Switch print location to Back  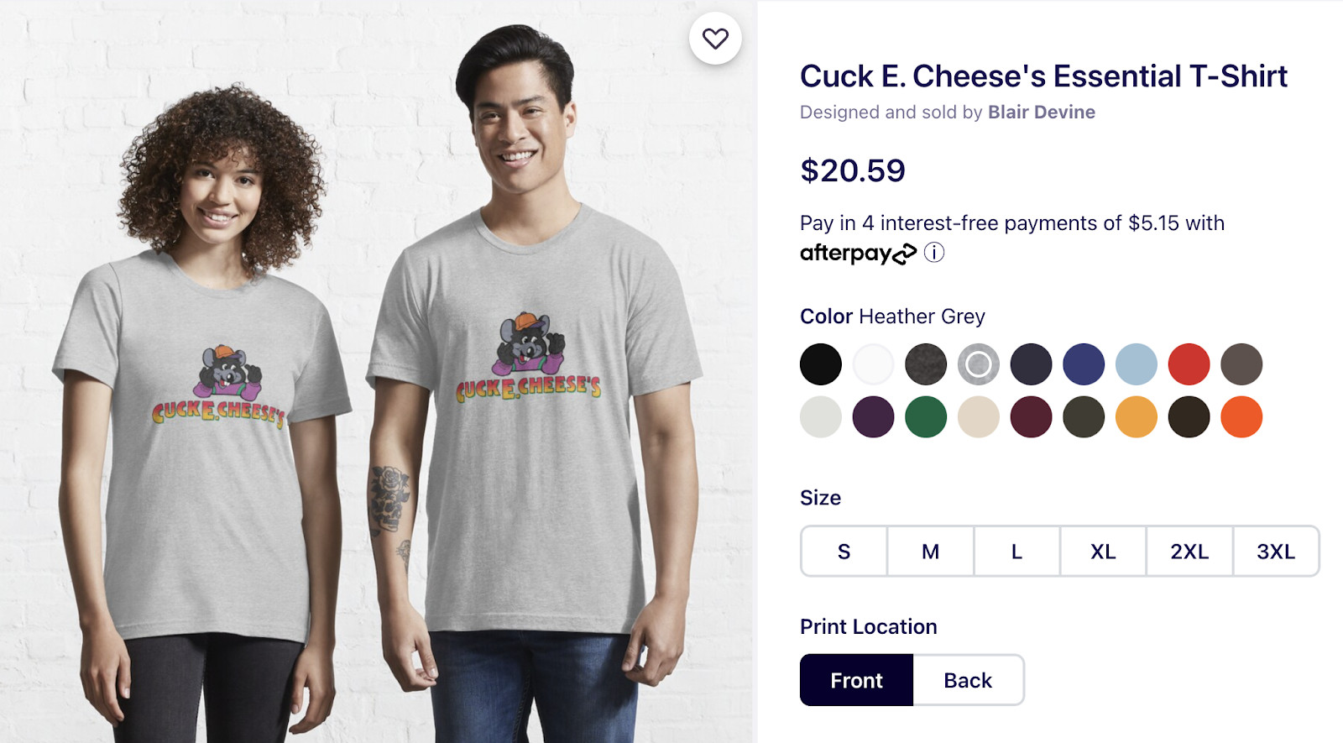tap(968, 680)
